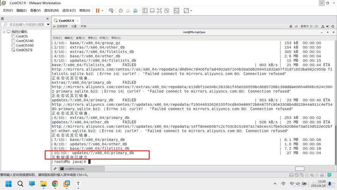Viewport: 337px width, 190px height.
Task: Click the GNOME show windows button on taskbar
Action: [x=55, y=169]
